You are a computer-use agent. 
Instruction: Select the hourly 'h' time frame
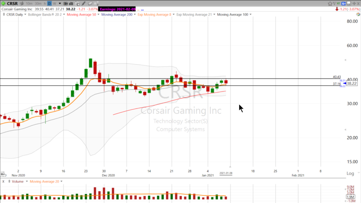(45, 3)
